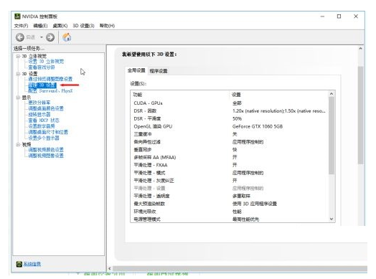The height and width of the screenshot is (279, 376).
Task: Open 更改分辨率 task
Action: click(x=39, y=103)
